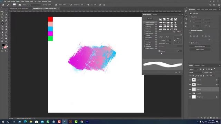
Task: Open the brush preset picker dropdown
Action: point(17,5)
